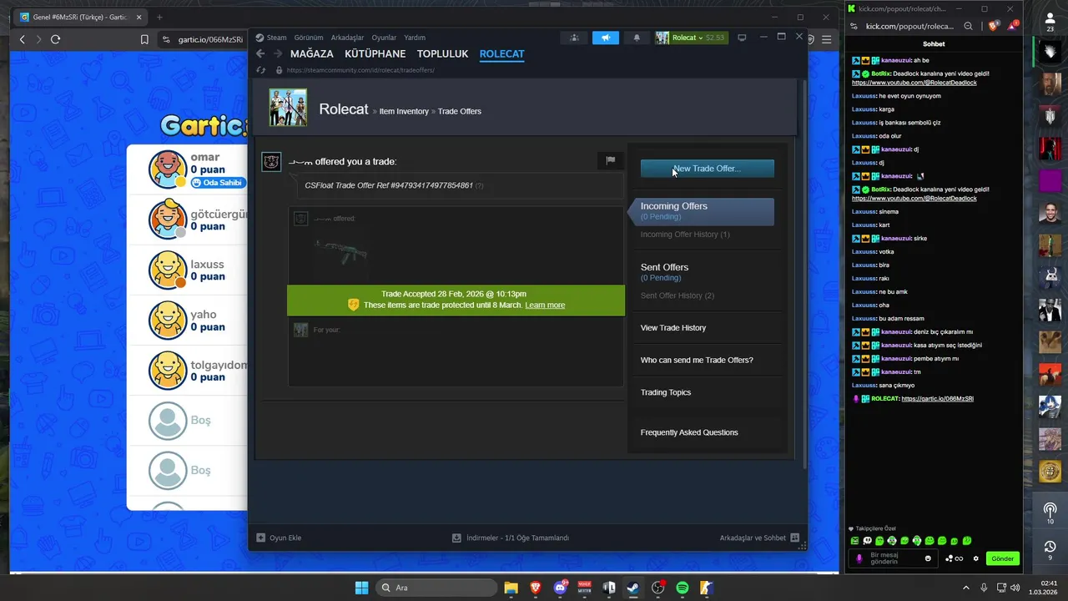
Task: Go to TOPLULUK tab in Steam
Action: tap(442, 53)
